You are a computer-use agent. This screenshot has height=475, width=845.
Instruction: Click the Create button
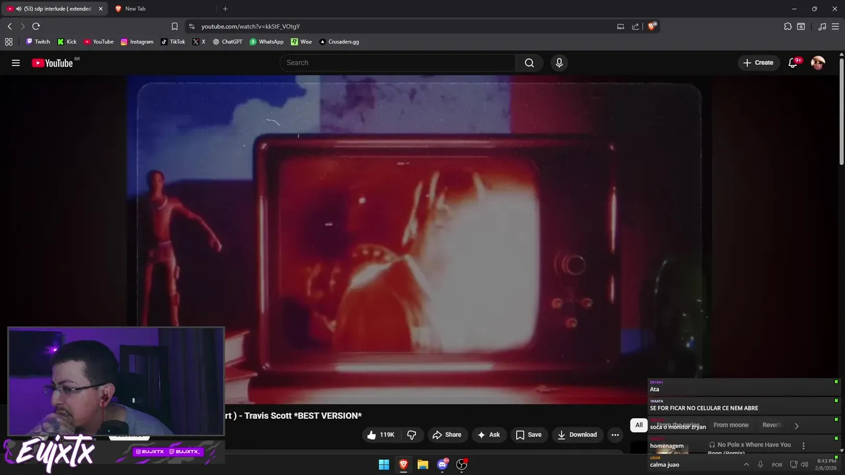[x=758, y=63]
